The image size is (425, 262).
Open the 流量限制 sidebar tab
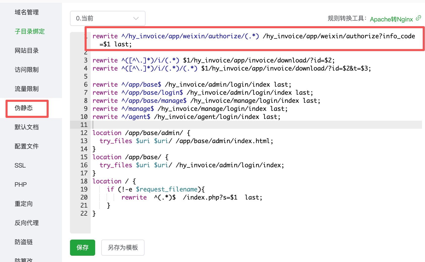[26, 89]
